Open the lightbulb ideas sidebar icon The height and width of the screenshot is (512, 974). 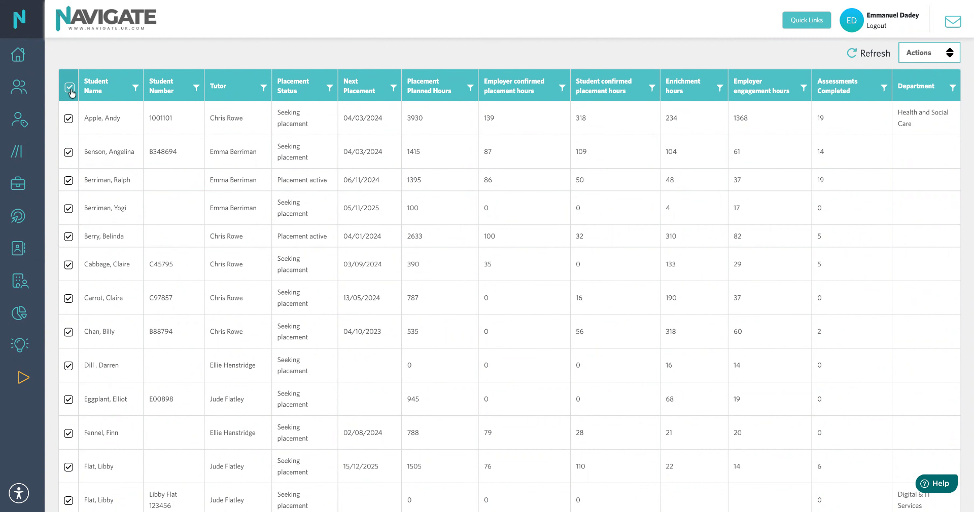coord(20,345)
